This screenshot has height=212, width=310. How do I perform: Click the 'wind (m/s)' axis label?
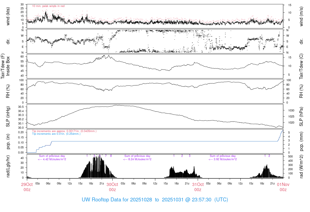coord(301,16)
